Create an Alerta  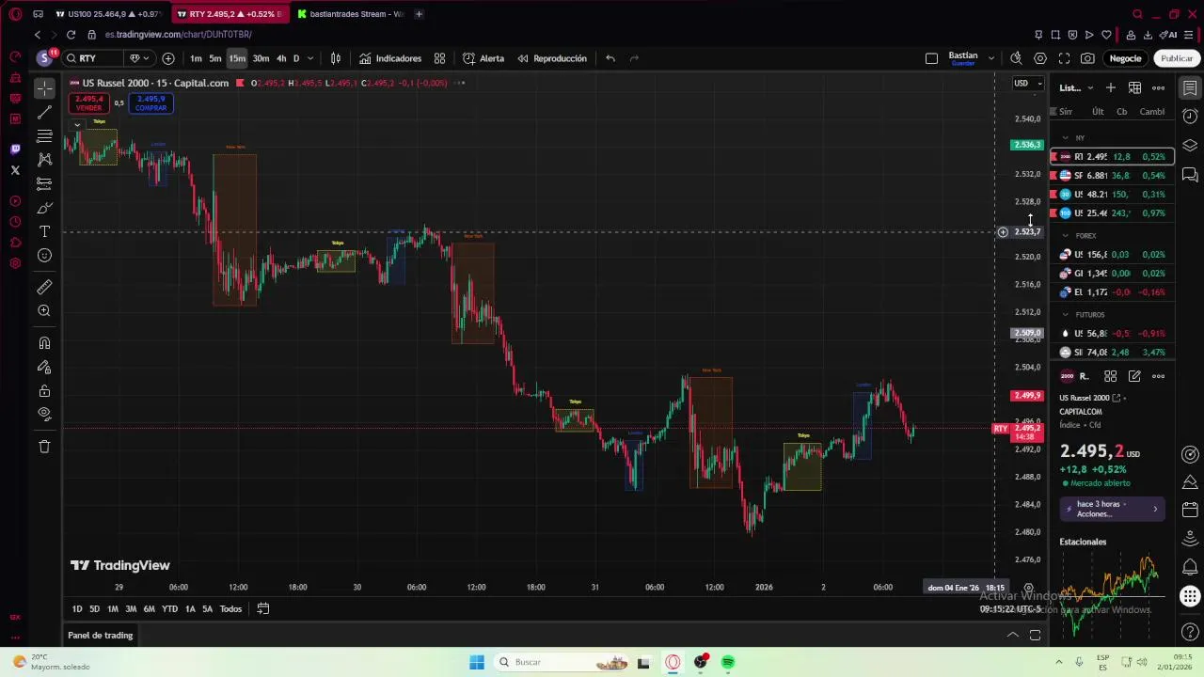coord(483,58)
